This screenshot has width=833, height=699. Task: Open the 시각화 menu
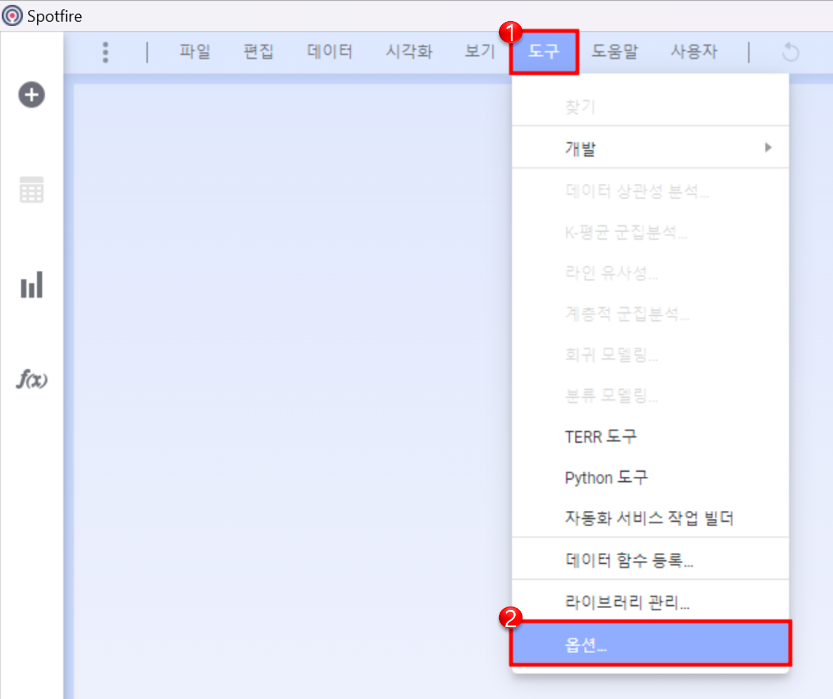coord(409,51)
